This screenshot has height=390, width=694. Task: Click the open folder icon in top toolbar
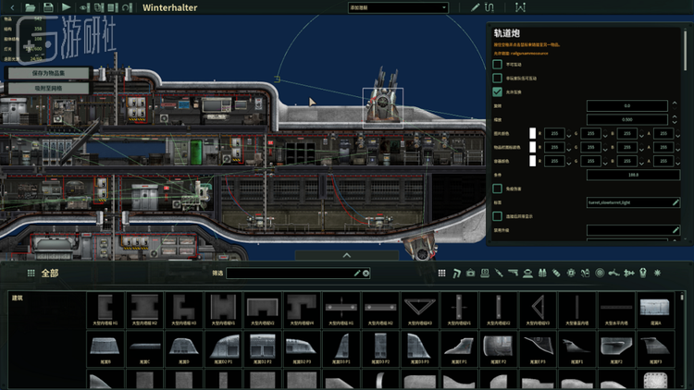point(31,7)
